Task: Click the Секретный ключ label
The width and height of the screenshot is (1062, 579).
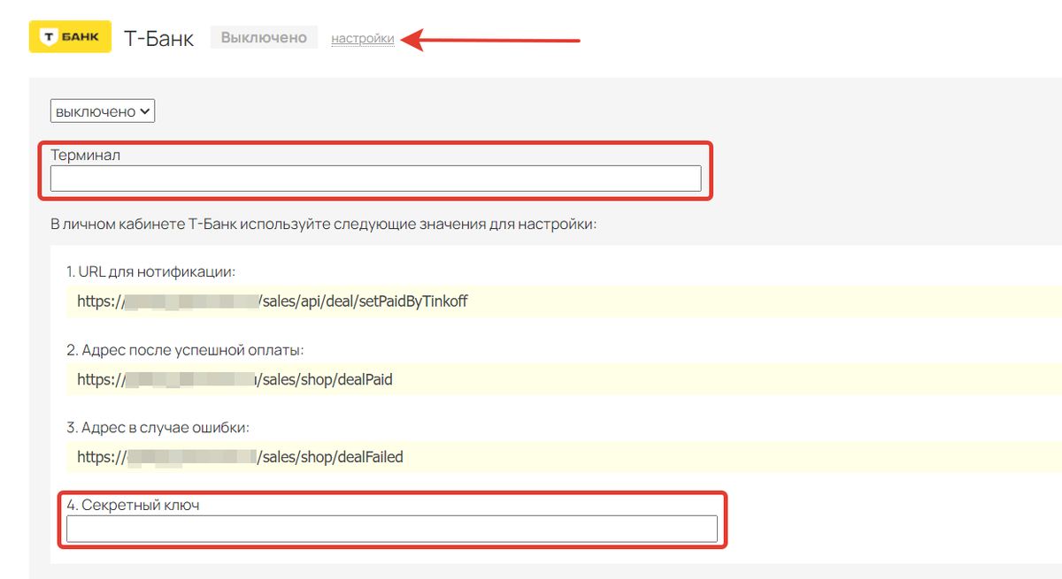Action: (134, 505)
